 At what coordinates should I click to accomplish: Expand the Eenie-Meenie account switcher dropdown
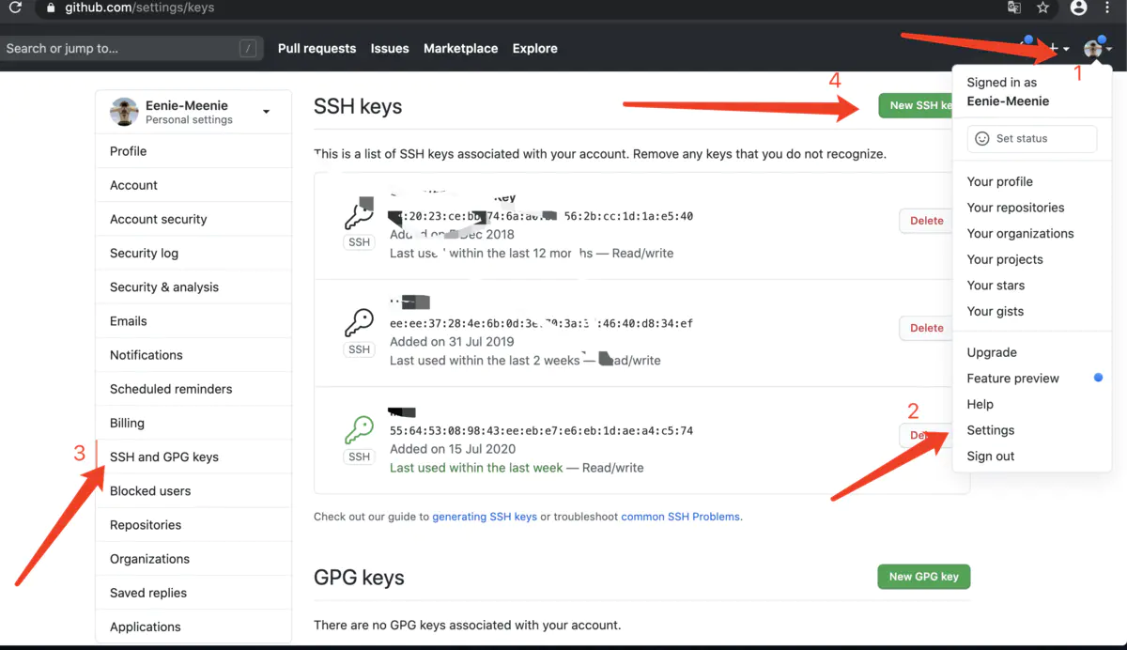pos(267,112)
